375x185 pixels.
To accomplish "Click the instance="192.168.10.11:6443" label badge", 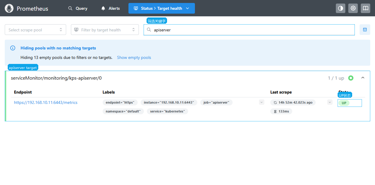I will (169, 102).
